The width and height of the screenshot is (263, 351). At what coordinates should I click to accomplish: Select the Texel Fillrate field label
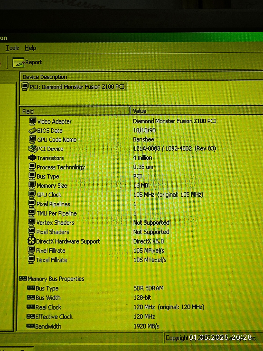coord(52,260)
